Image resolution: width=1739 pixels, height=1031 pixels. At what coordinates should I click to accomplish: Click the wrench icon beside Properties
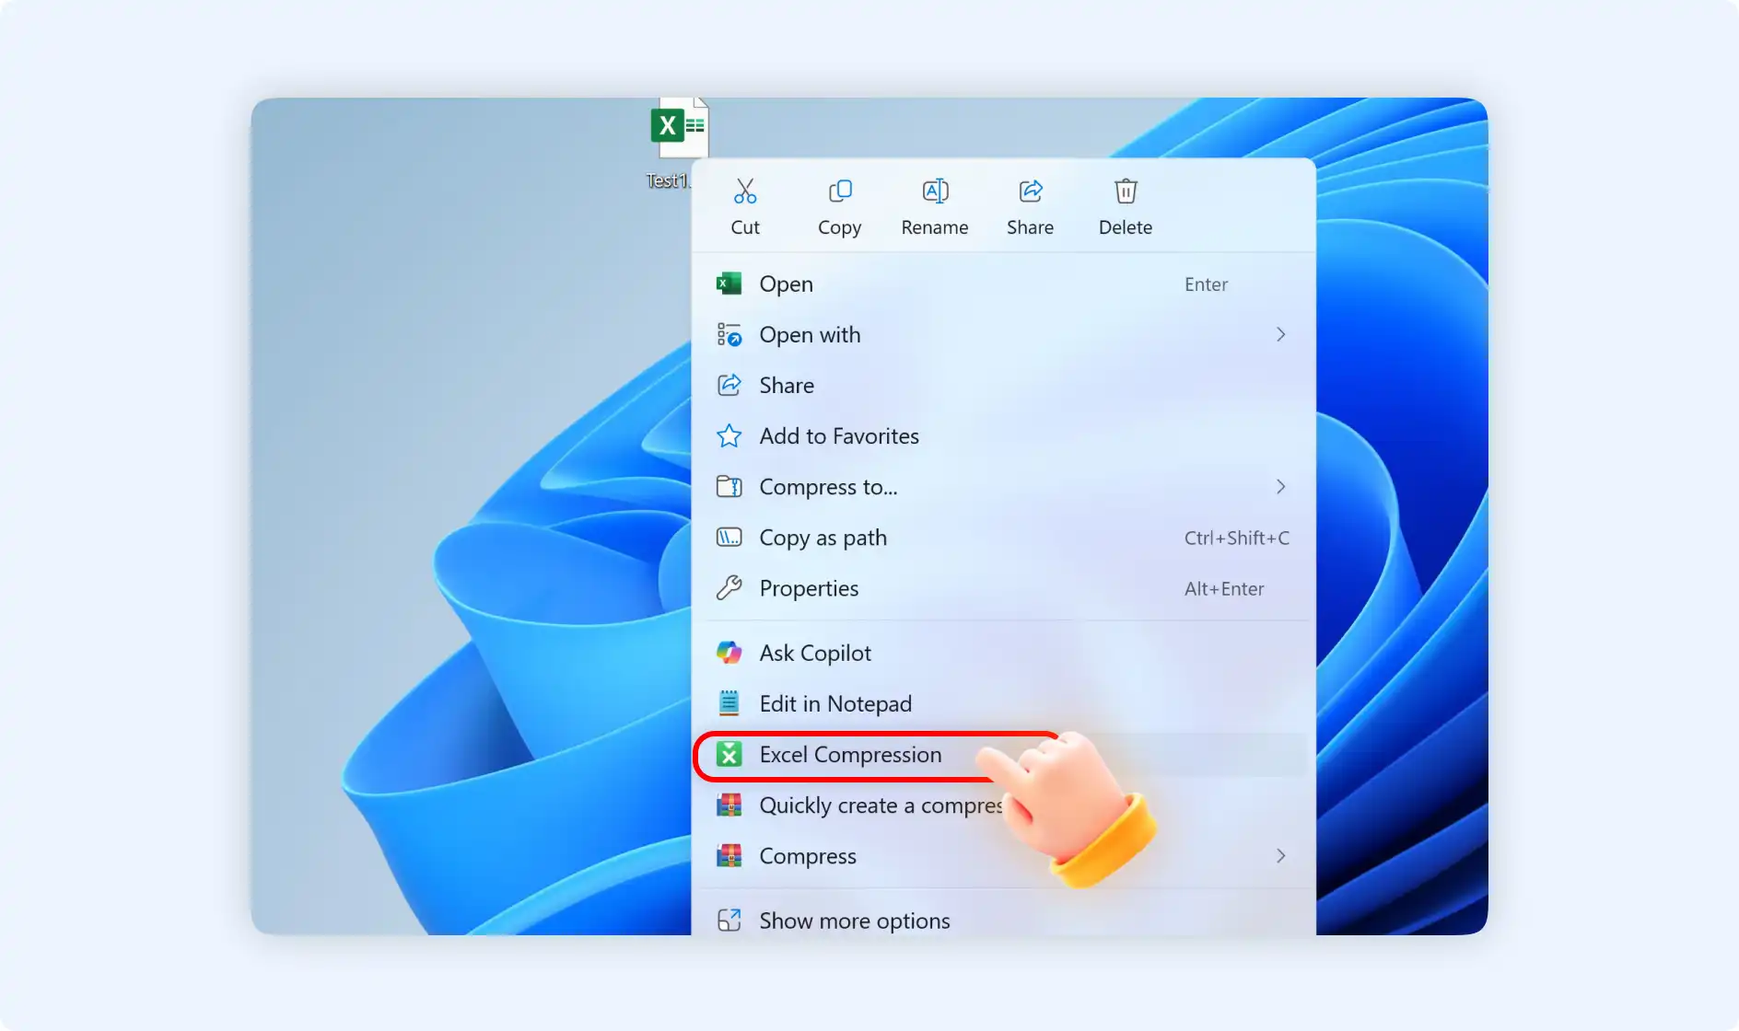point(729,587)
